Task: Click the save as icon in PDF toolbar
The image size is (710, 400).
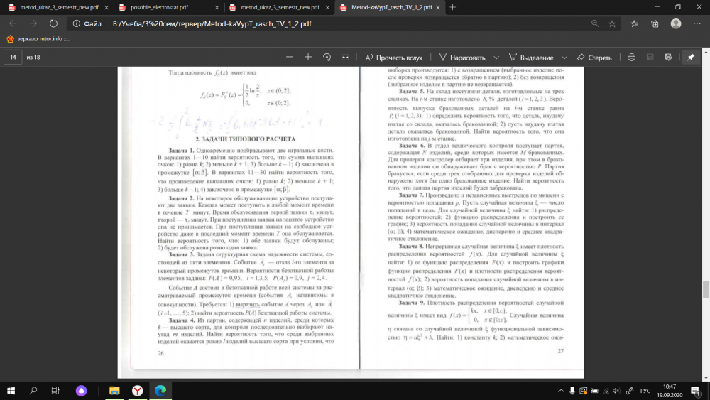Action: point(670,57)
